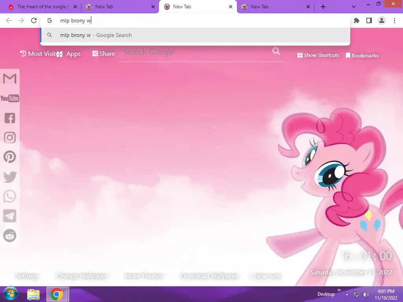Viewport: 403px width, 302px height.
Task: Click Show Shortcuts
Action: click(x=318, y=55)
